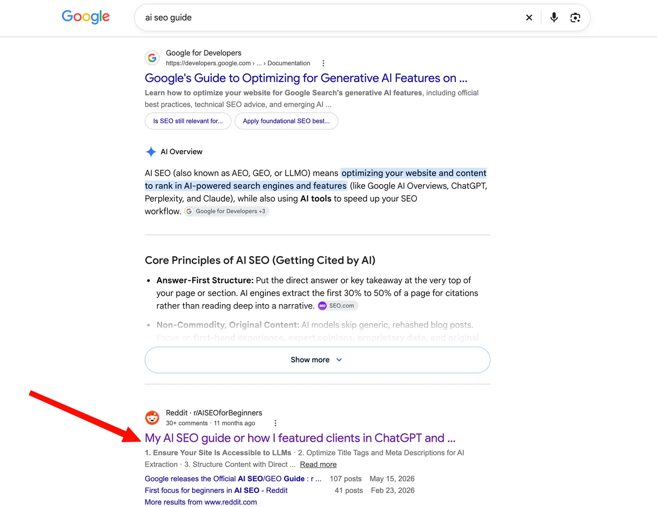The image size is (657, 507).
Task: Clear the search box with the X icon
Action: pyautogui.click(x=529, y=18)
